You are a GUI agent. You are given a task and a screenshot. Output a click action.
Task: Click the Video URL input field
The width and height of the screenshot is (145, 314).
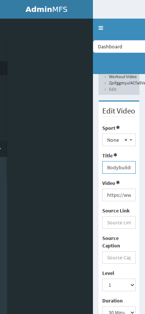[119, 195]
